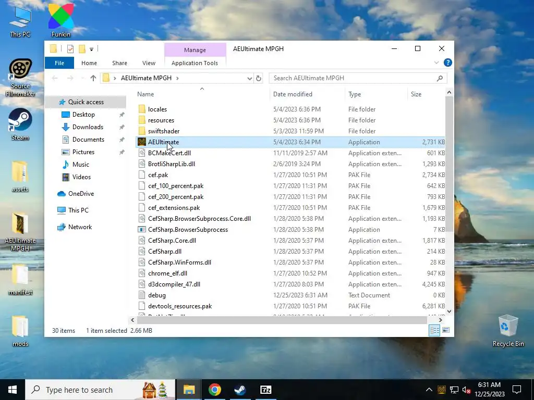Select the Recycle Bin icon

pyautogui.click(x=508, y=331)
